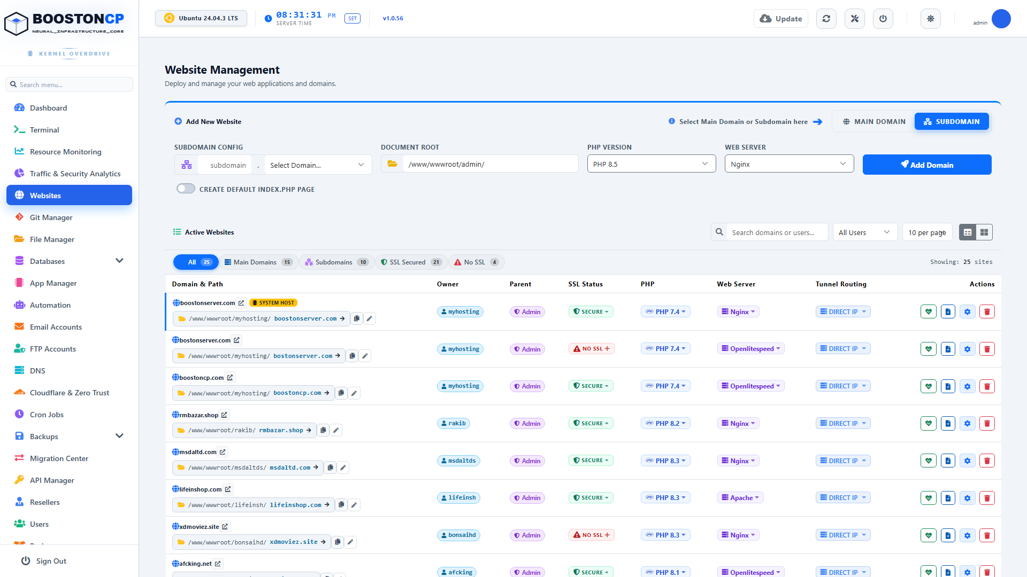Click the refresh icon in top bar

pos(826,19)
